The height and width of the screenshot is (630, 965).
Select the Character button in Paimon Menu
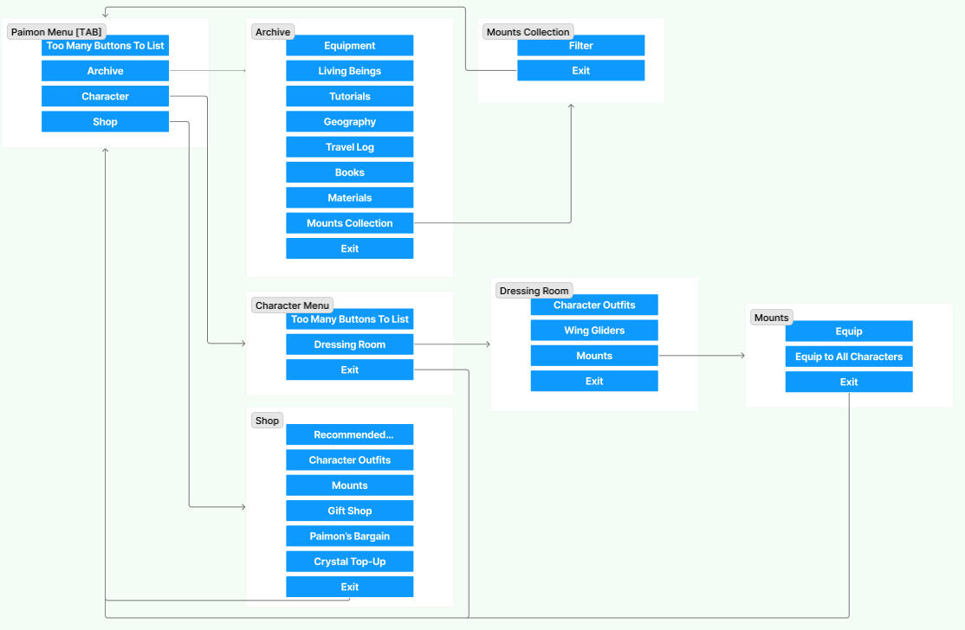coord(105,96)
